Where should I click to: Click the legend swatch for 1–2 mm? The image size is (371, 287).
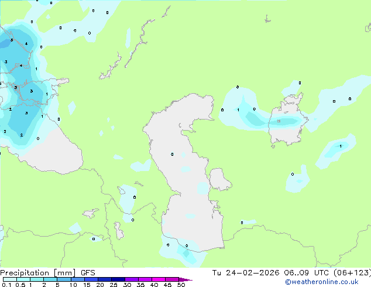click(37, 279)
